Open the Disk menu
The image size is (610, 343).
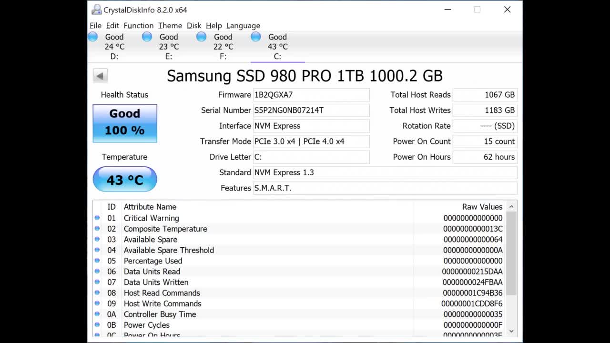194,26
